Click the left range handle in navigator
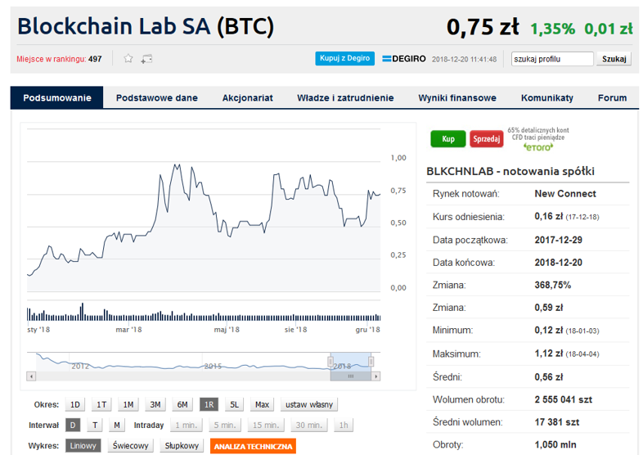This screenshot has height=455, width=643. coord(330,362)
